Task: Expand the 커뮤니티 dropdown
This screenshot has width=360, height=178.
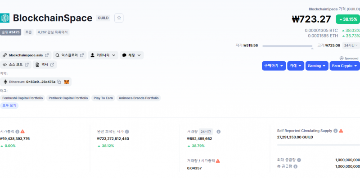Action: [x=103, y=55]
